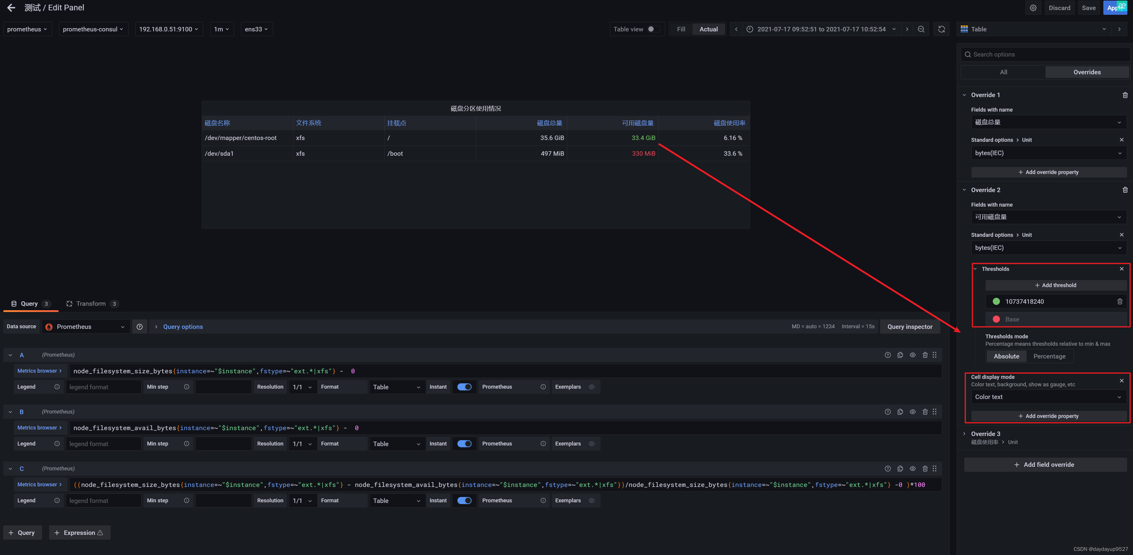Delete query A

pyautogui.click(x=925, y=355)
